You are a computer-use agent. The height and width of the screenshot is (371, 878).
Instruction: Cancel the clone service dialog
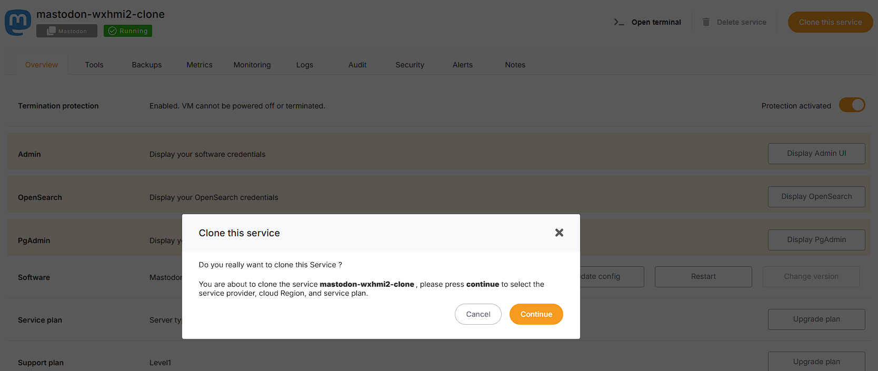pos(478,314)
